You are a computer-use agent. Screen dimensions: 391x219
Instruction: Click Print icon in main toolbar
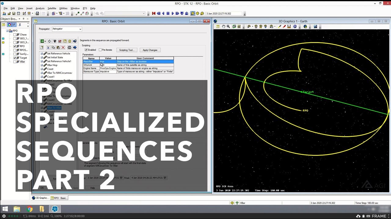(37, 13)
